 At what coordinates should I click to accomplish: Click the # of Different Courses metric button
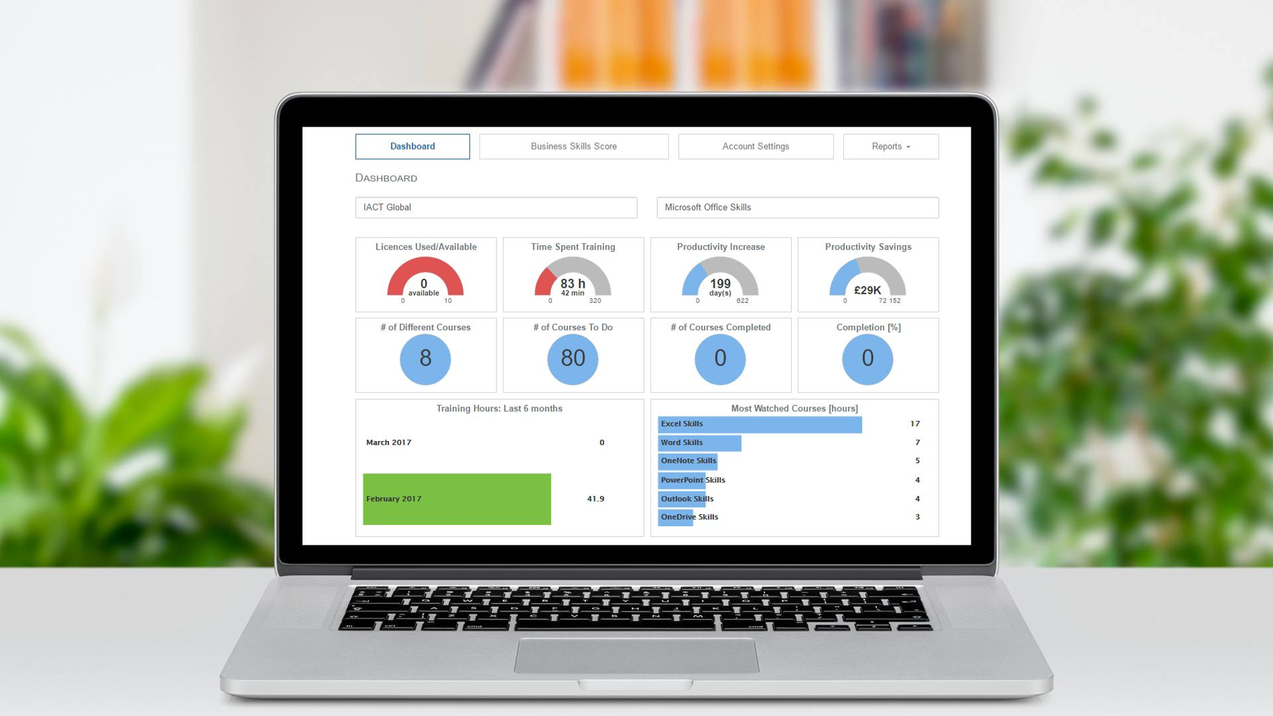pyautogui.click(x=425, y=354)
